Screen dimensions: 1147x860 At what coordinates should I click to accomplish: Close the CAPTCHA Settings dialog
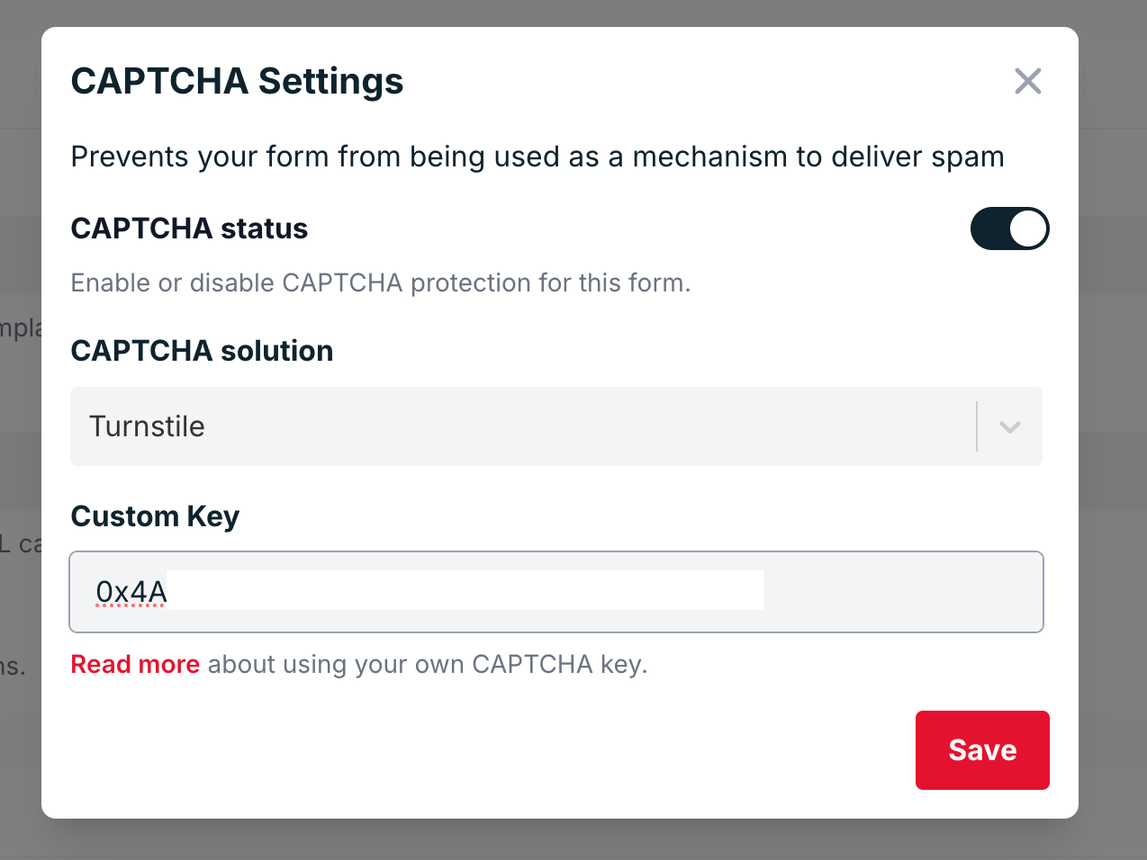(x=1027, y=81)
